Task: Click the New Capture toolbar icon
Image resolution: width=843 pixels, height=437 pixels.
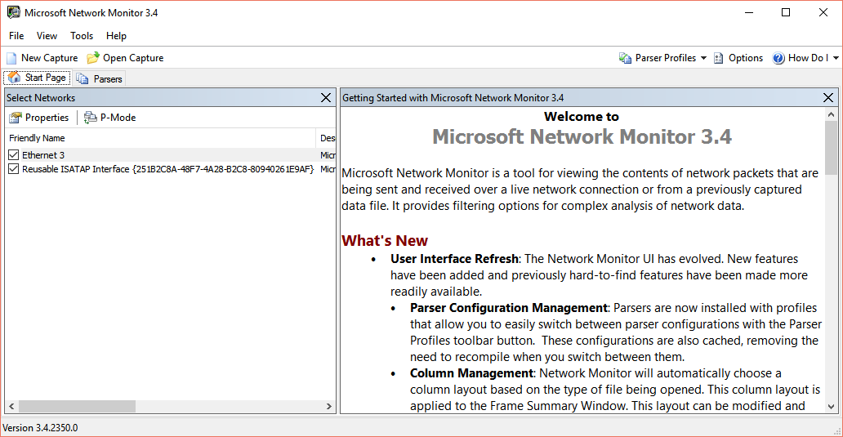Action: tap(11, 58)
